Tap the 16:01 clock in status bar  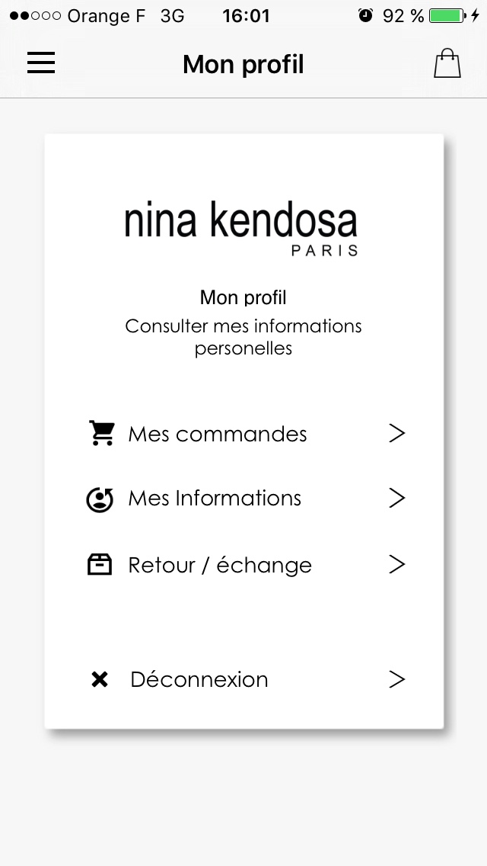(246, 15)
